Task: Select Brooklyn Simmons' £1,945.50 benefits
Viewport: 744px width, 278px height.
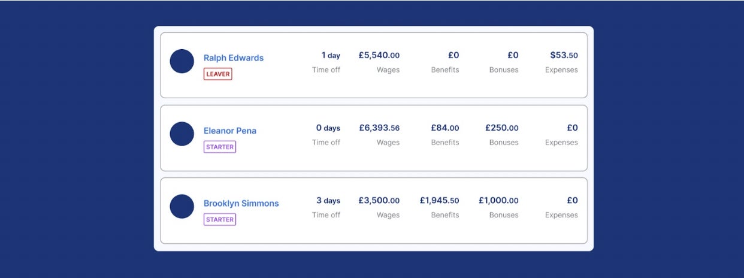Action: pyautogui.click(x=439, y=201)
